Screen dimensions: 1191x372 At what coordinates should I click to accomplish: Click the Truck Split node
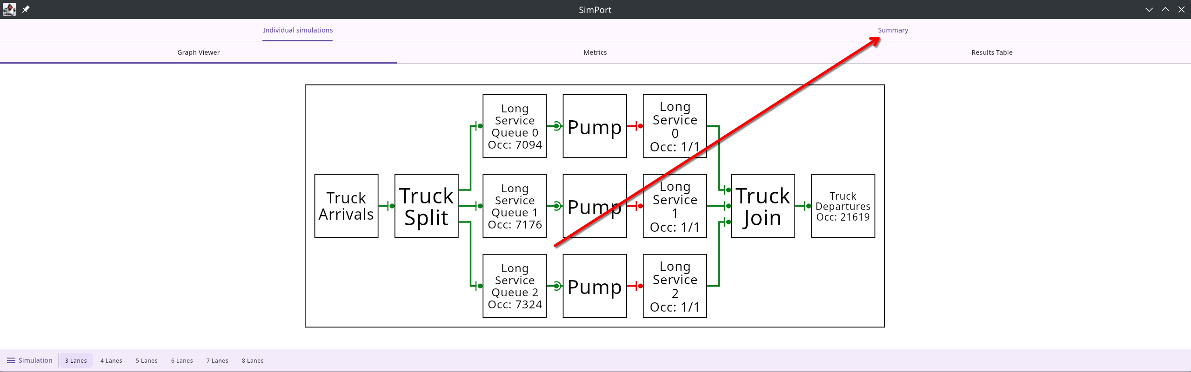(426, 206)
